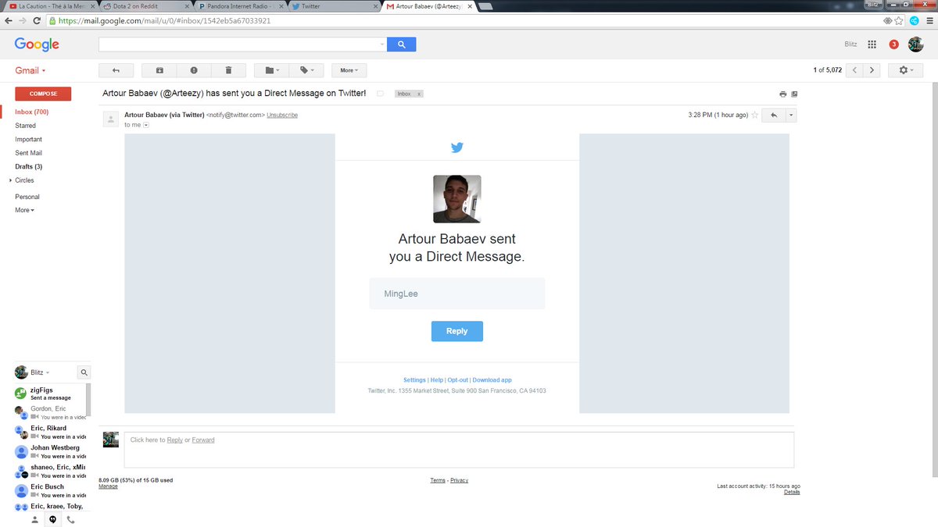Go to the newer conversation arrow
The image size is (938, 527).
(x=855, y=70)
